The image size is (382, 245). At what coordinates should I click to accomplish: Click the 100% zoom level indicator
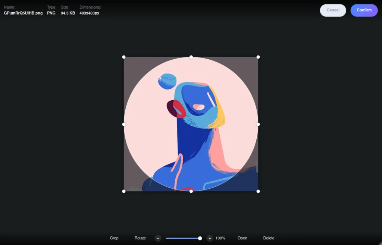(x=220, y=238)
